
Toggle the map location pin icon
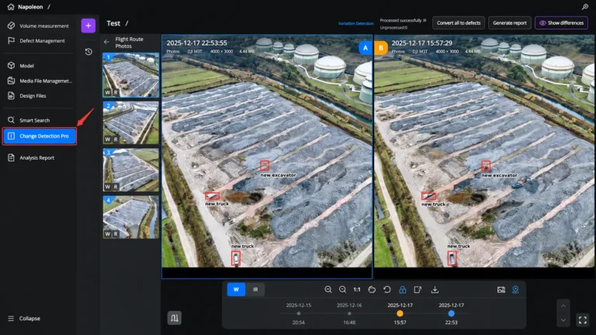coord(515,289)
